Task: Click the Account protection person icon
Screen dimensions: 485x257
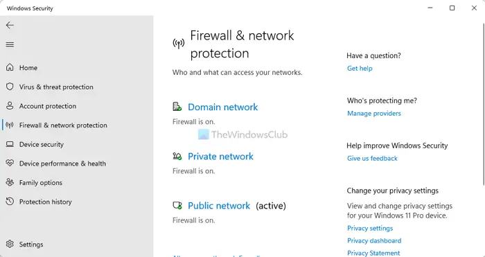Action: click(x=10, y=106)
